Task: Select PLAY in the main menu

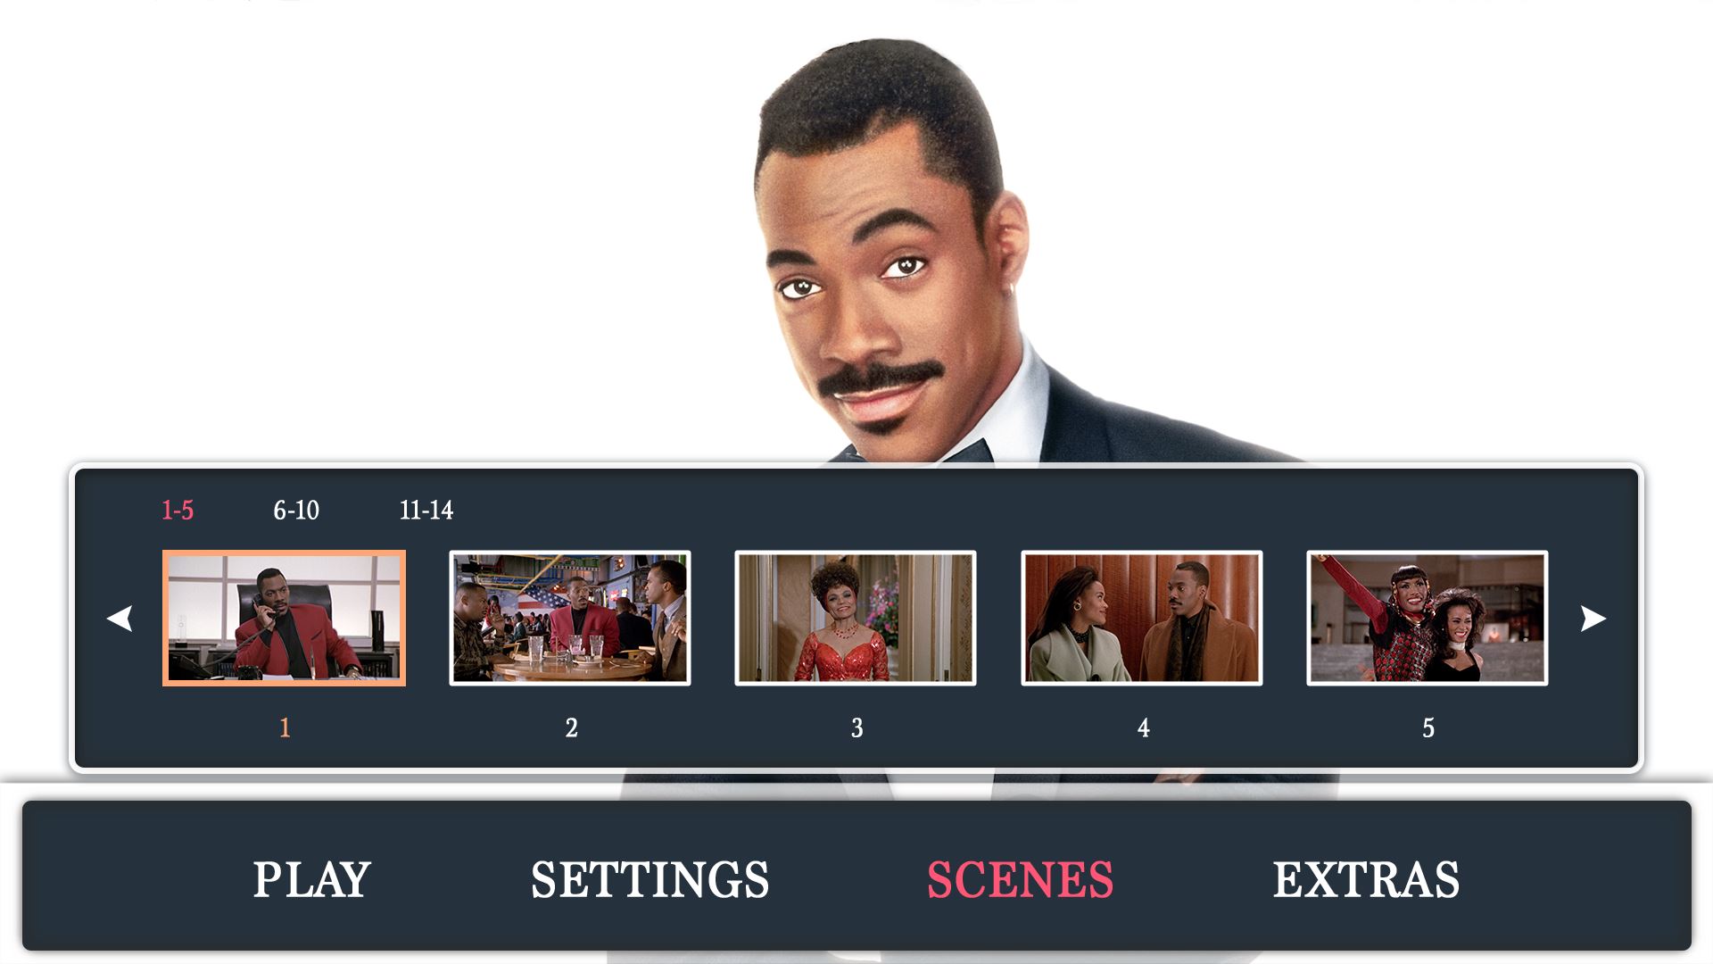Action: [311, 880]
